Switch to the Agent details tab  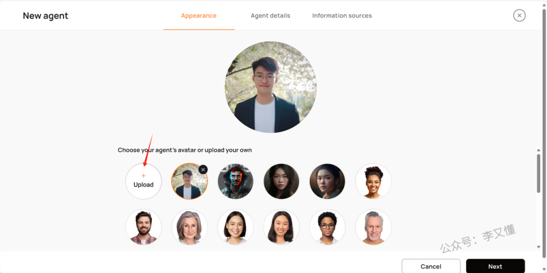tap(270, 15)
